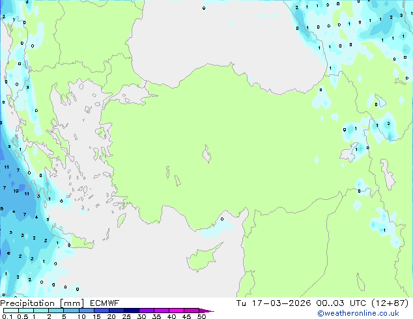Click the 15–20 mm legend color swatch
Viewport: 413px width, 319px height.
(x=101, y=311)
